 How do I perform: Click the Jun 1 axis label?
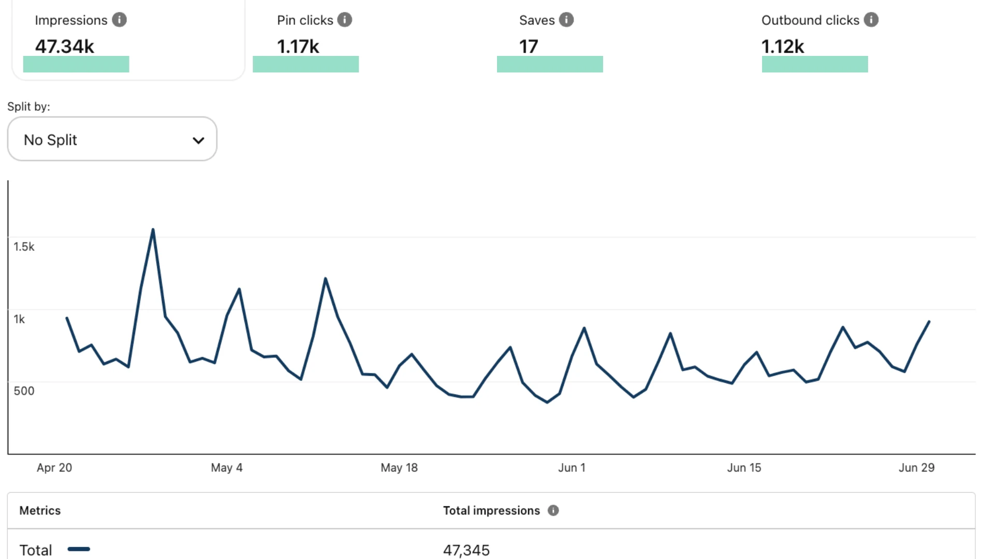coord(572,467)
